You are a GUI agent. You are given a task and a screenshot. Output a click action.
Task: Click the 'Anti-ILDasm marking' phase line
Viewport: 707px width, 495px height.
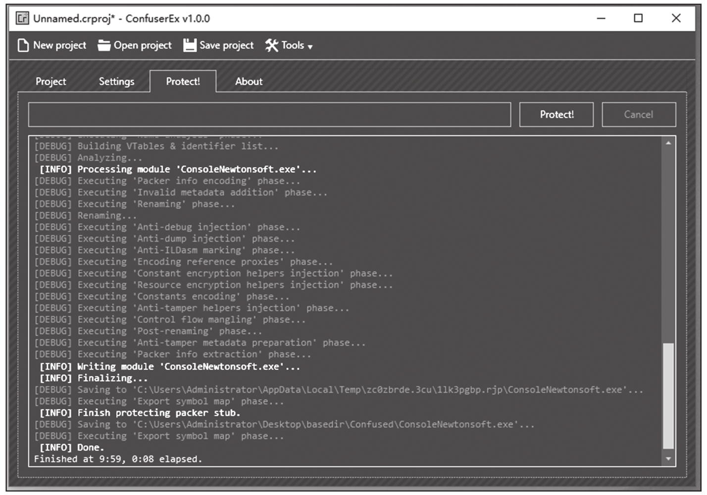[x=164, y=250]
